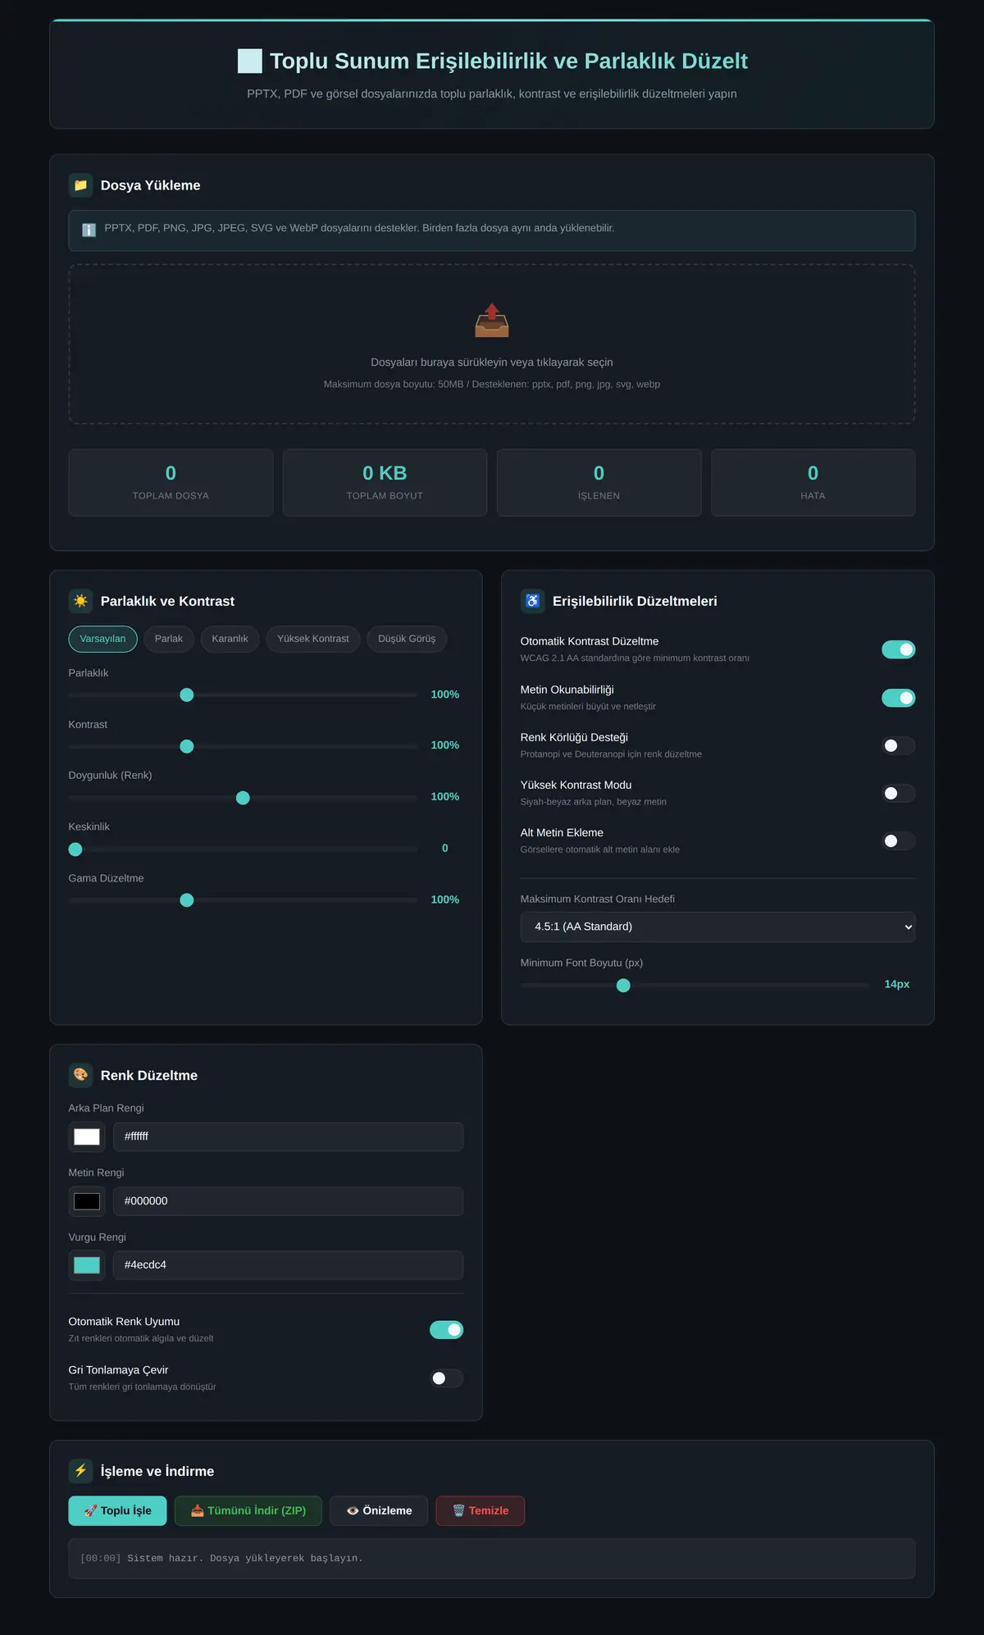This screenshot has height=1635, width=984.
Task: Click the sun icon next to Parlaklık ve Kontrast
Action: tap(80, 601)
